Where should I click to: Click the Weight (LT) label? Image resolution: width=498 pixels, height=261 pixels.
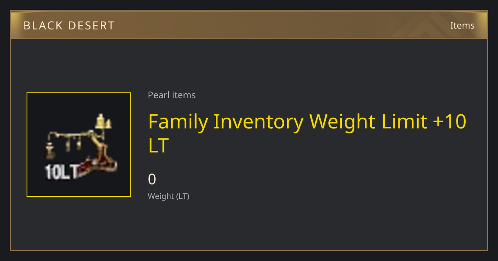pyautogui.click(x=168, y=196)
